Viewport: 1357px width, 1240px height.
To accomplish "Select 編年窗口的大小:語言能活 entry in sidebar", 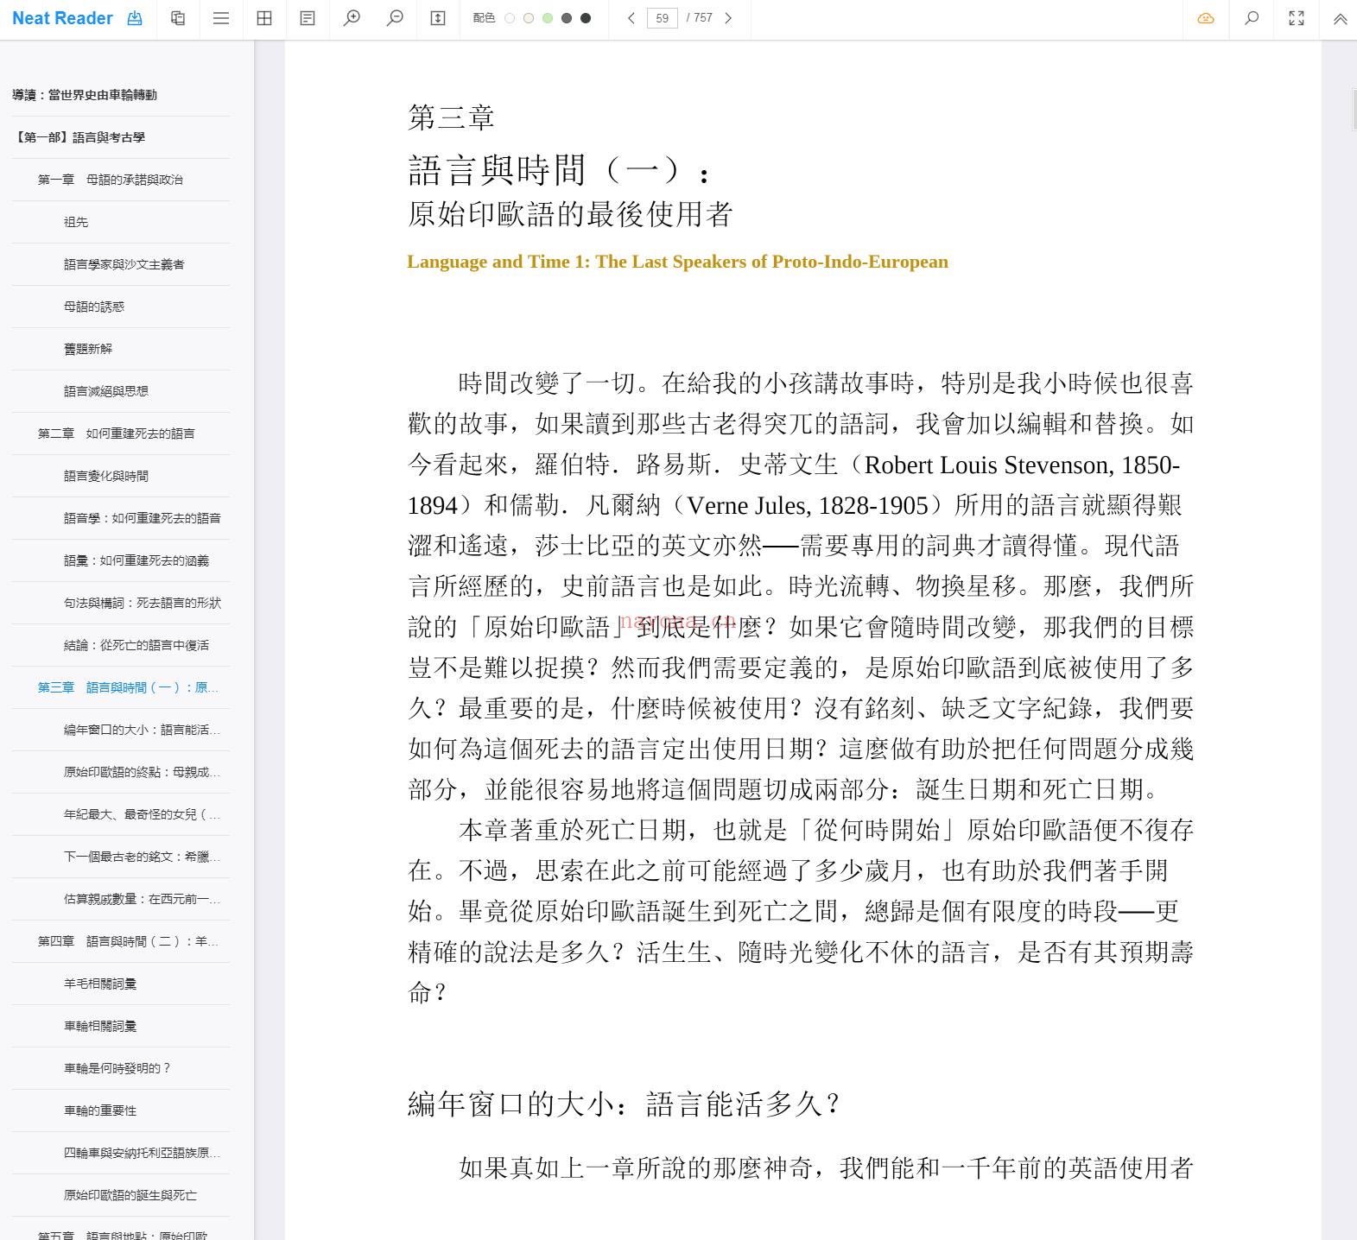I will click(x=142, y=730).
